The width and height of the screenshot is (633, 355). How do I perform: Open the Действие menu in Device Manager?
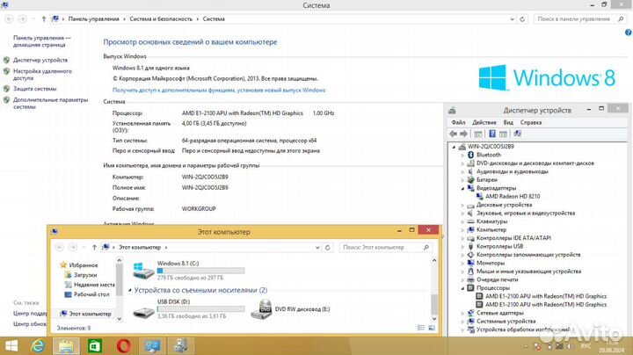pos(484,122)
